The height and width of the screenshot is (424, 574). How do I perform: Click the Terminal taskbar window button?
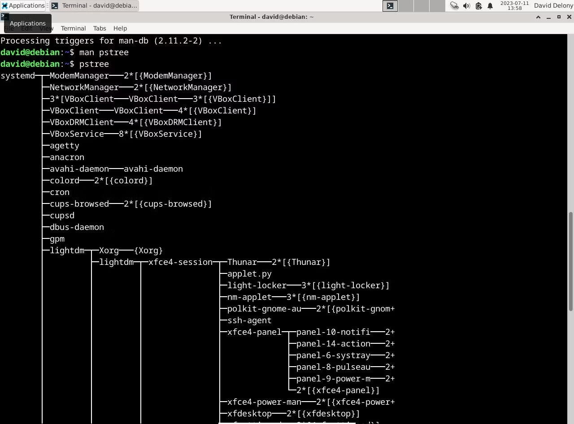94,5
